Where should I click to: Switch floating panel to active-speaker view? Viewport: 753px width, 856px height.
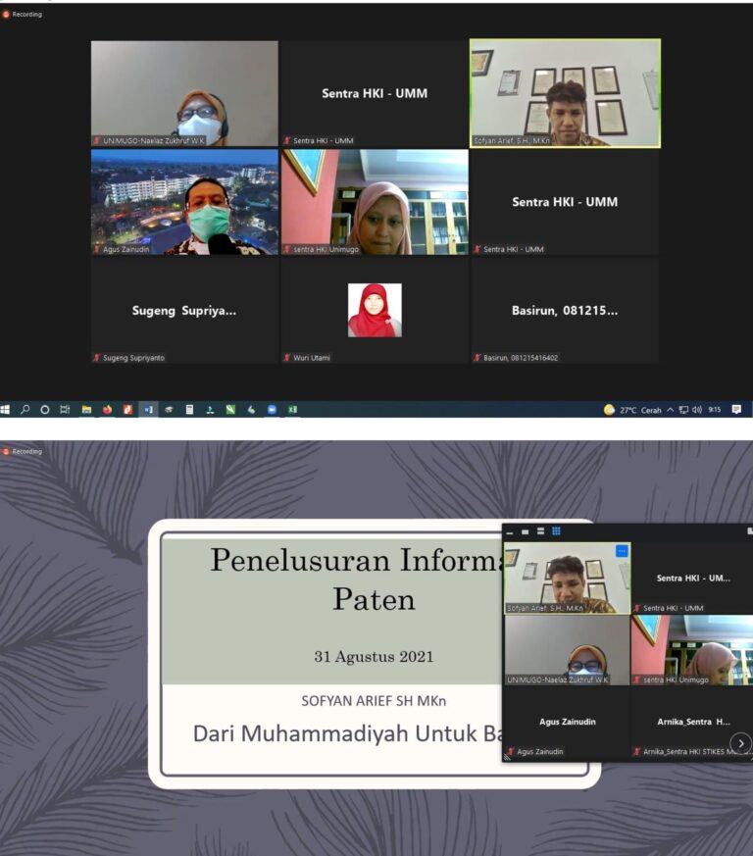coord(525,531)
